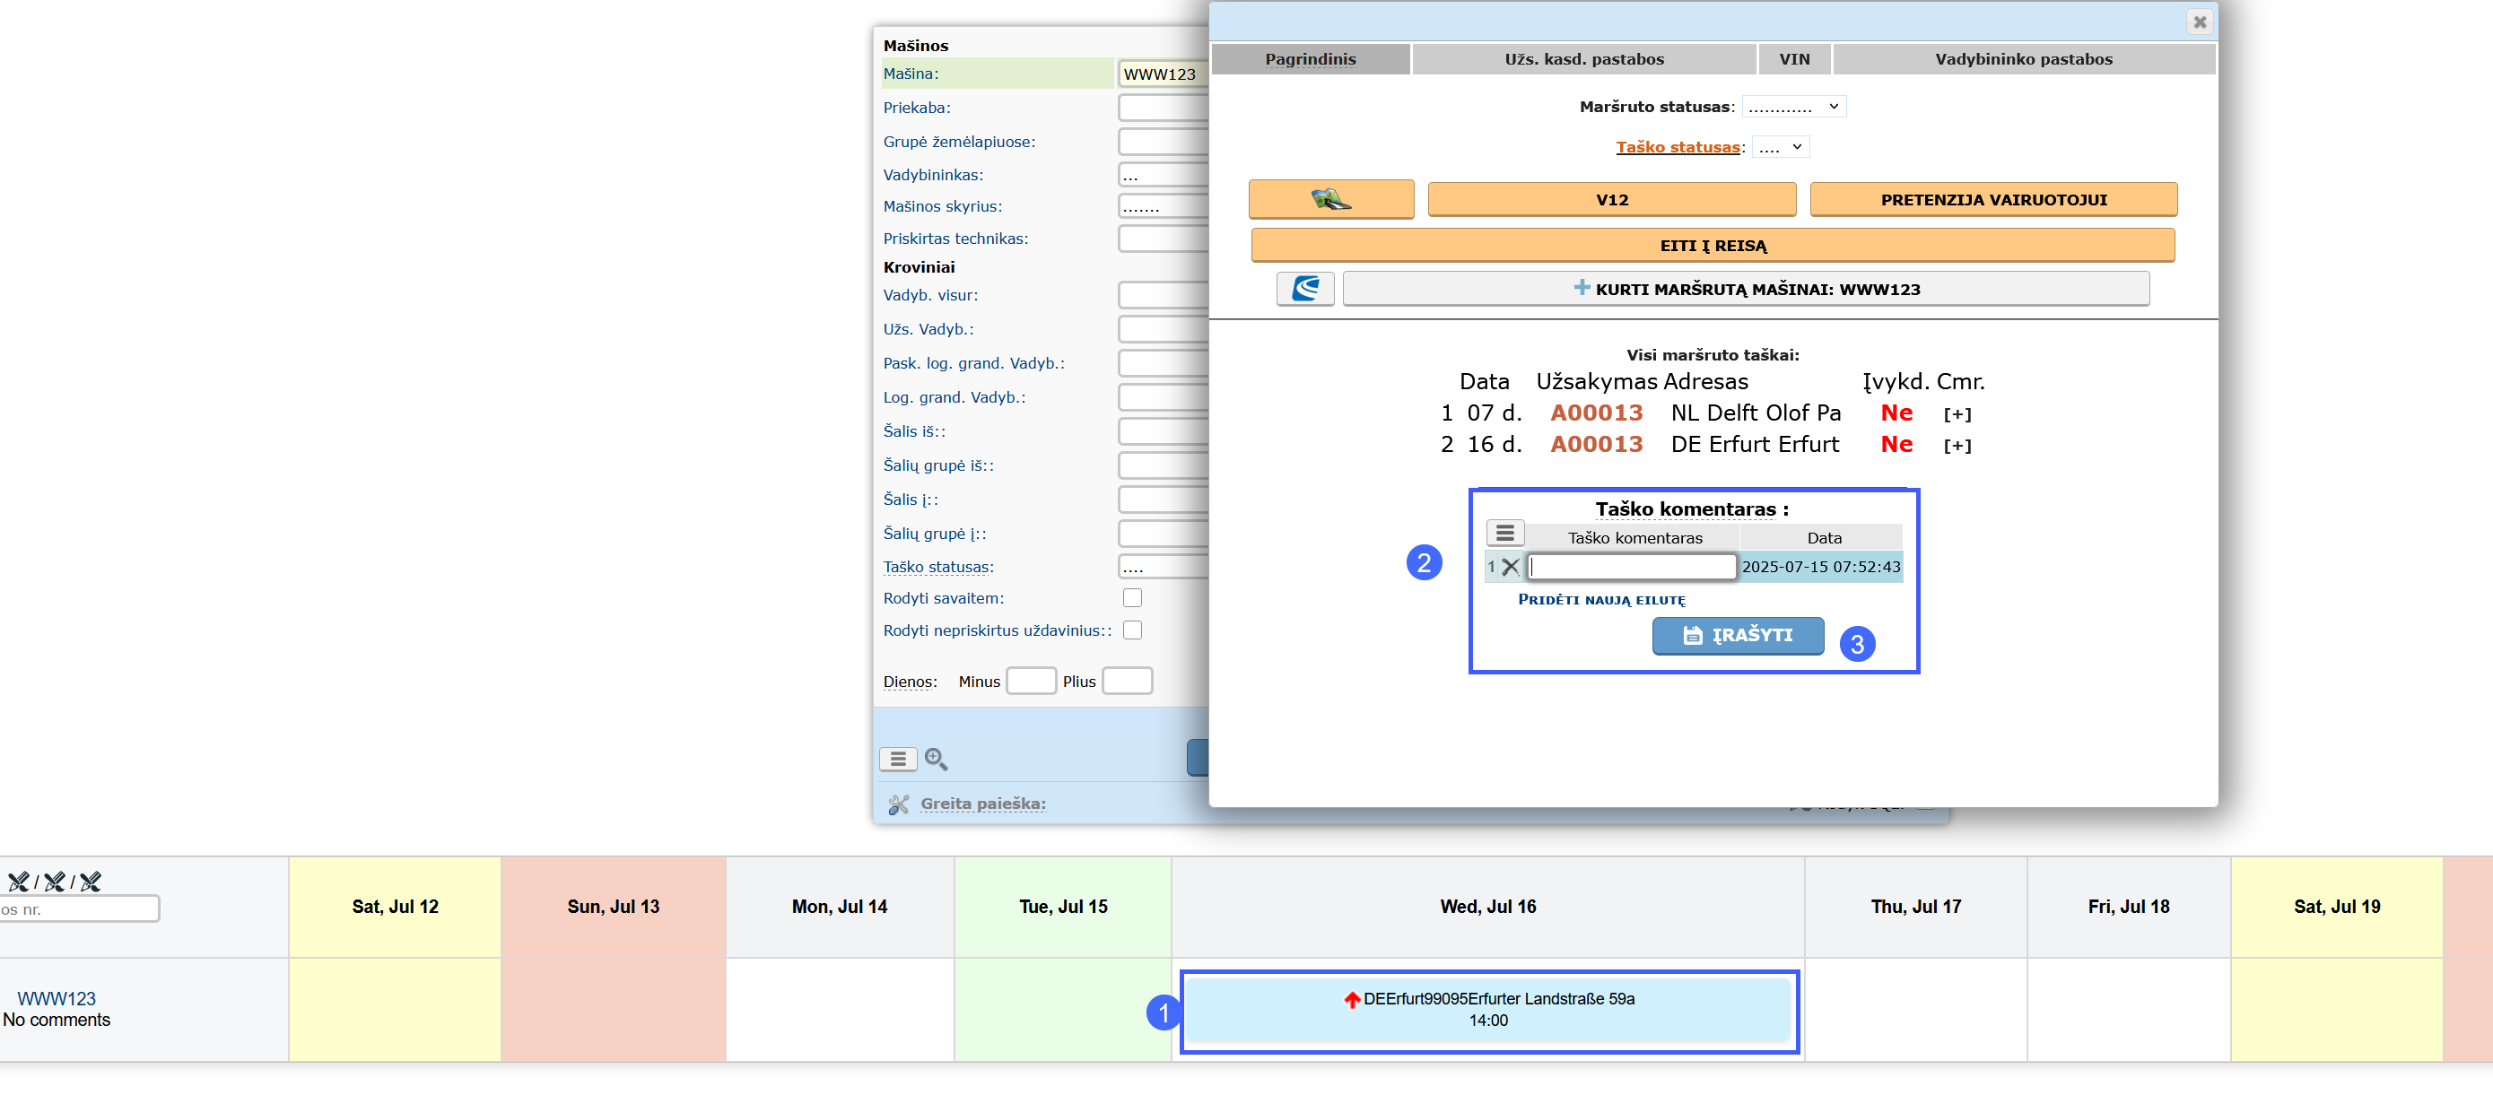Click the Tue, Jul 15 column header
Viewport: 2493px width, 1095px height.
pyautogui.click(x=1063, y=907)
